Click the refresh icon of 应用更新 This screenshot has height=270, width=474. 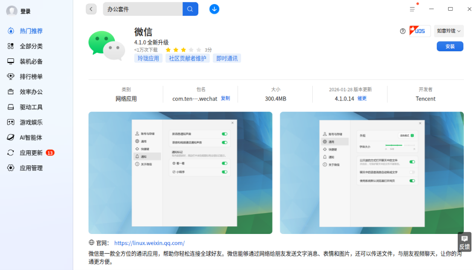(11, 153)
